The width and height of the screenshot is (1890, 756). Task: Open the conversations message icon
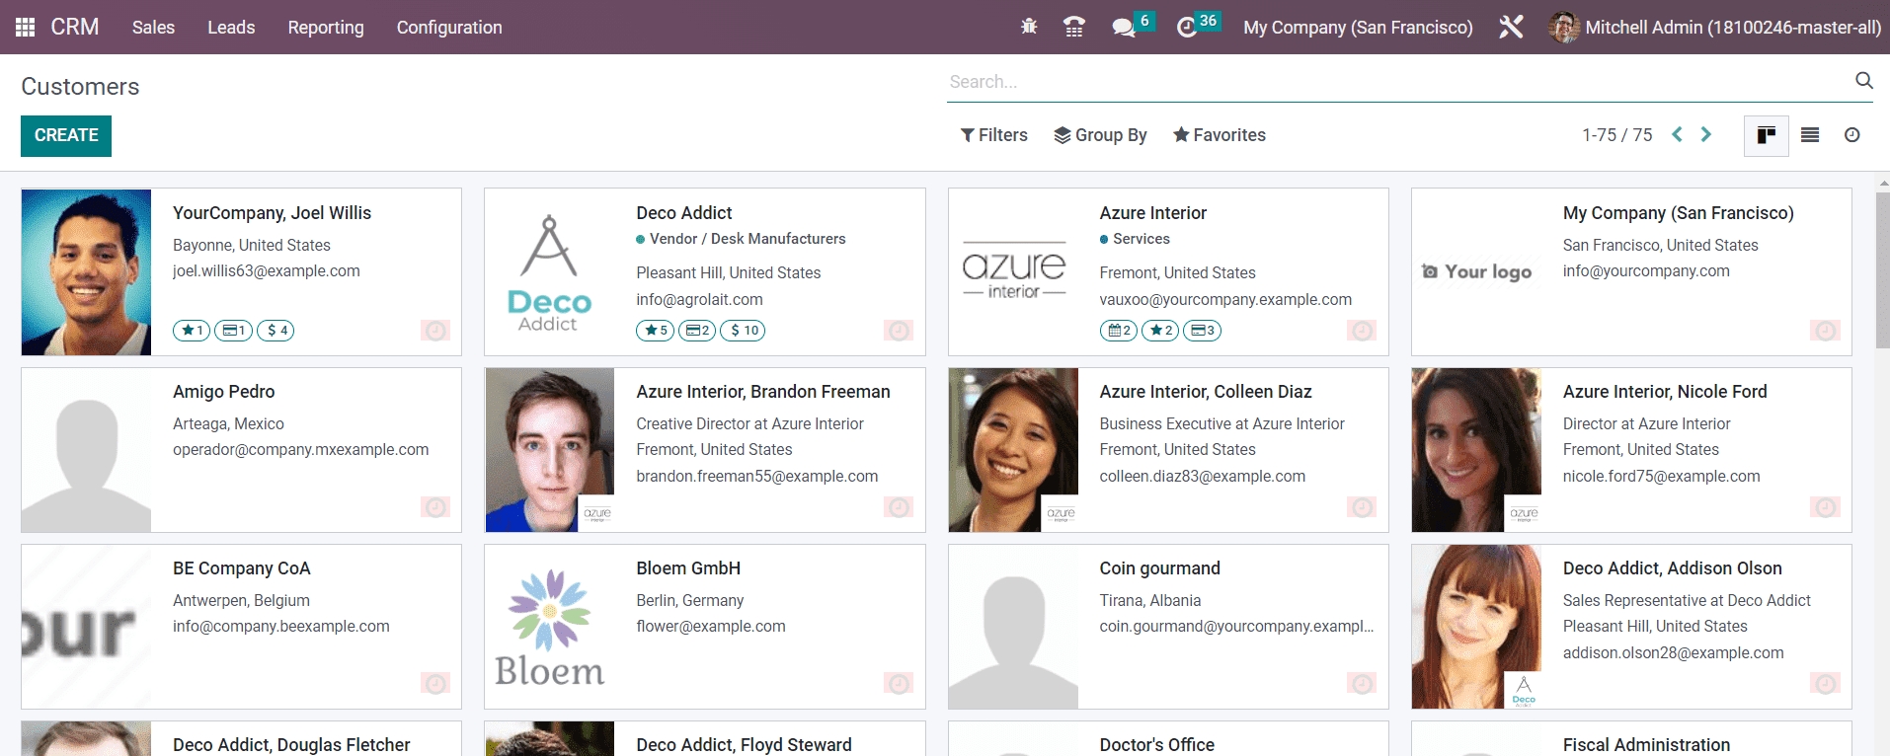(x=1123, y=27)
